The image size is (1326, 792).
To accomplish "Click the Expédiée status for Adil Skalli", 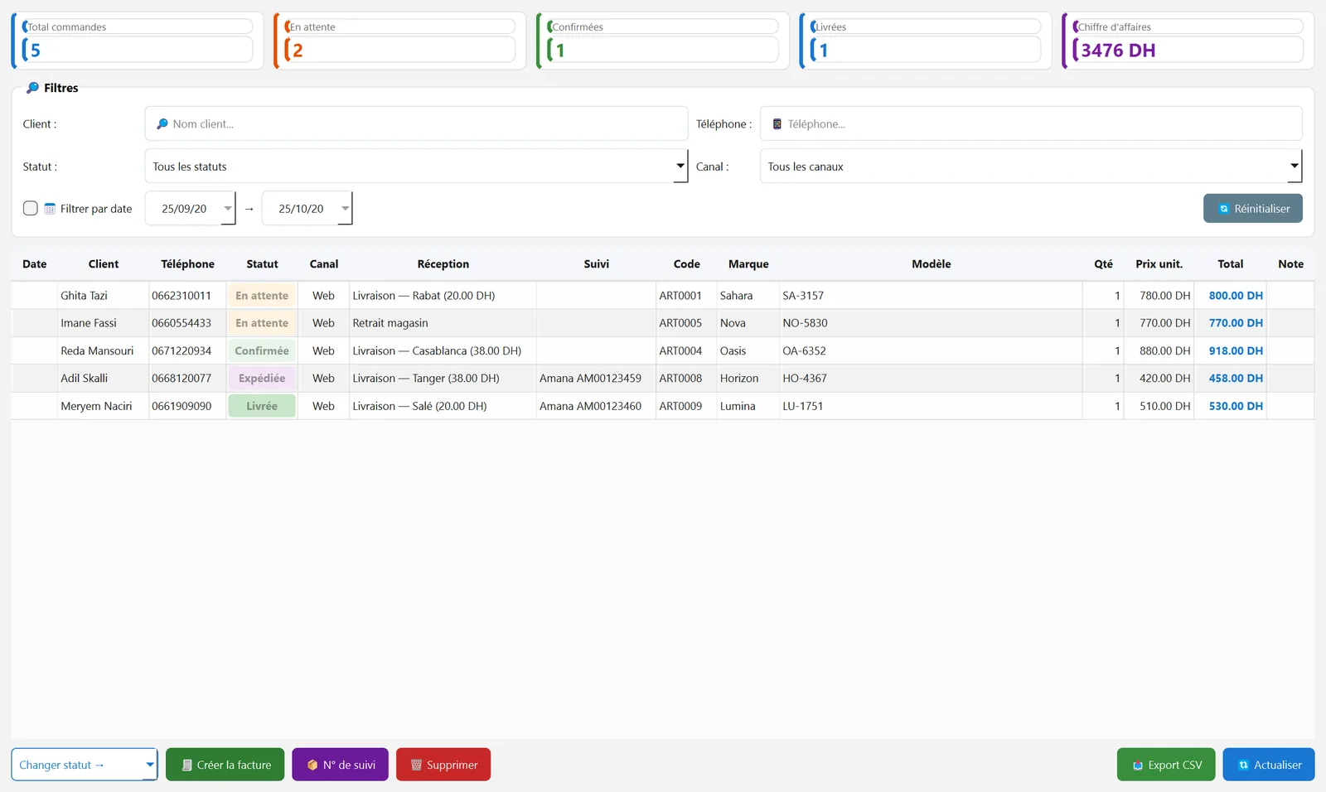I will pos(262,379).
